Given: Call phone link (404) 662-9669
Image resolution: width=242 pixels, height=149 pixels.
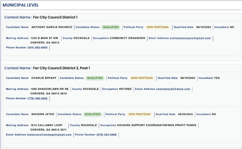Looking at the screenshot, I should pos(37,48).
